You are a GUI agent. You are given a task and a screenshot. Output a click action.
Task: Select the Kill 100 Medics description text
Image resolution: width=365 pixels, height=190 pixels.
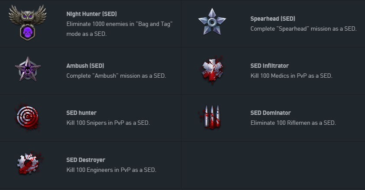[x=291, y=76]
